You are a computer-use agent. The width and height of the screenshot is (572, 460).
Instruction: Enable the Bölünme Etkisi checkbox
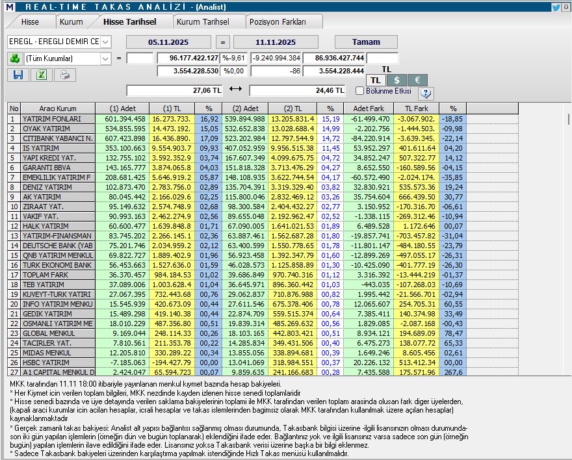pos(360,90)
